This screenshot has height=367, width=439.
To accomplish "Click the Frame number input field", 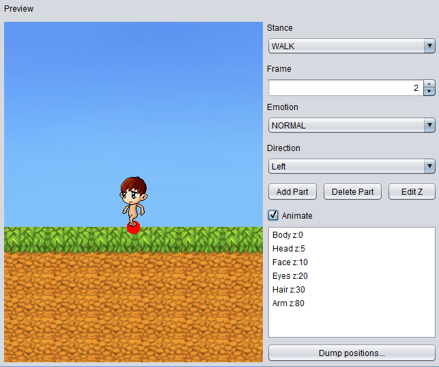I will click(345, 88).
